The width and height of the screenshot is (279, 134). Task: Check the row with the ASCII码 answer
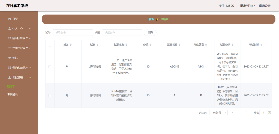50,66
